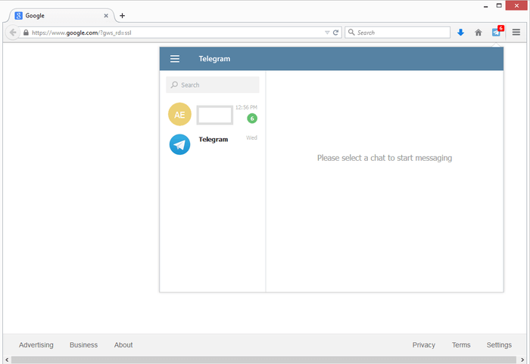Focus the Telegram chat search field
530x364 pixels.
point(213,85)
